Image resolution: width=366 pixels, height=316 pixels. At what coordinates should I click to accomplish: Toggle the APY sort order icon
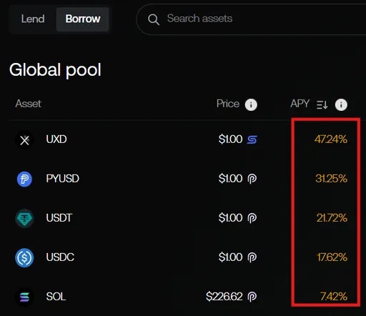point(322,104)
